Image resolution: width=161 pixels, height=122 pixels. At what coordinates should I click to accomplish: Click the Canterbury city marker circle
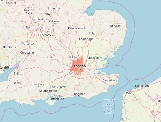pos(110,78)
